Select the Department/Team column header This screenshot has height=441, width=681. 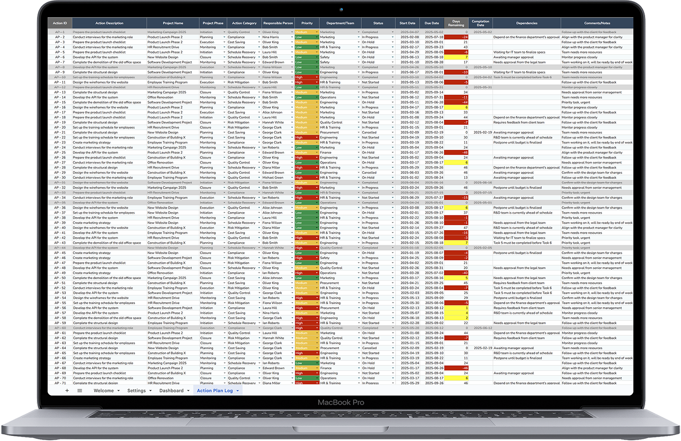340,23
